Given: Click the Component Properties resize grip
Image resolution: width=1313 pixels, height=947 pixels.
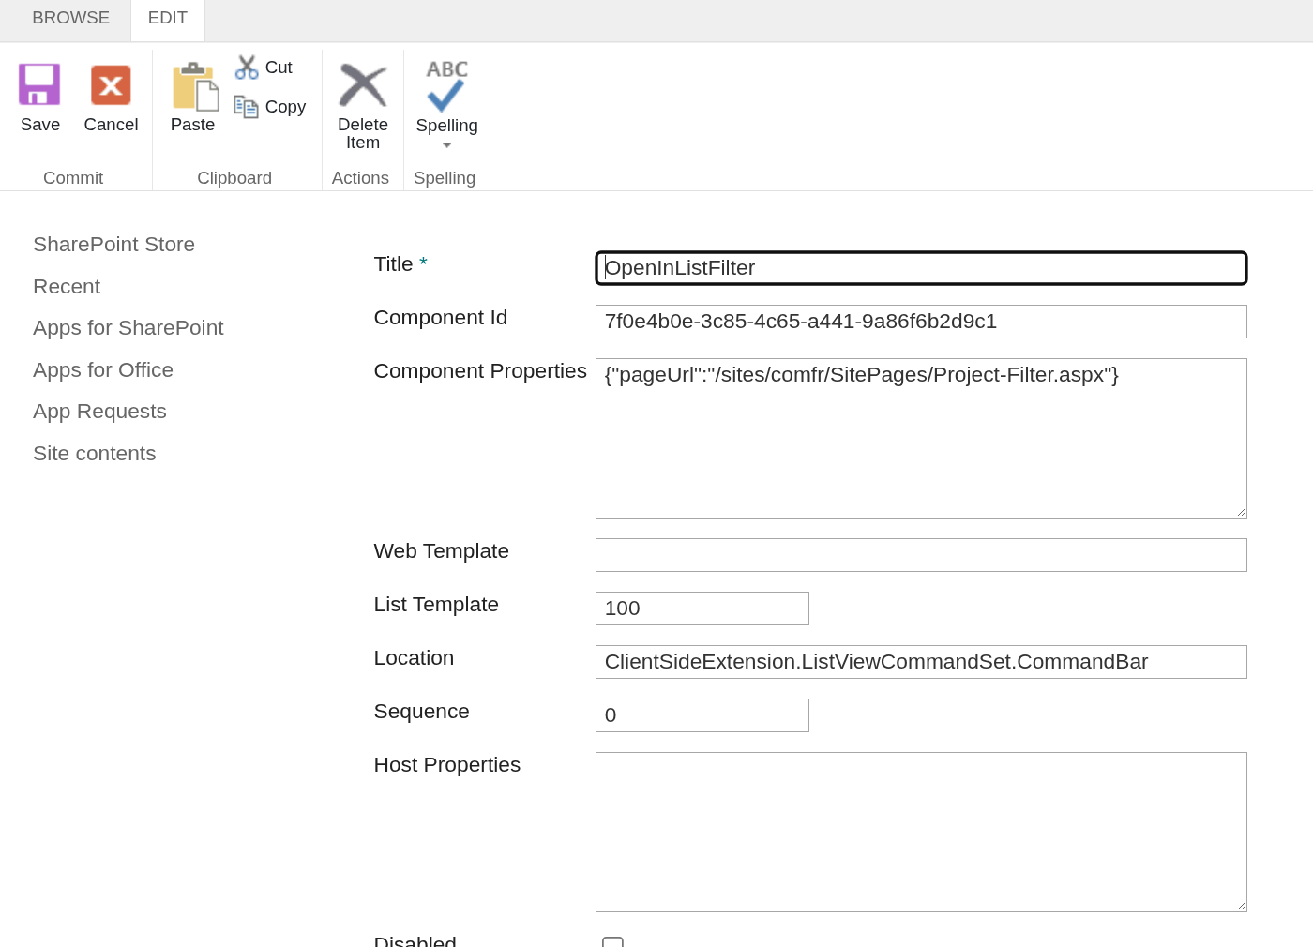Looking at the screenshot, I should [x=1241, y=512].
